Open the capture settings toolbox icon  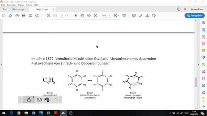click(47, 100)
